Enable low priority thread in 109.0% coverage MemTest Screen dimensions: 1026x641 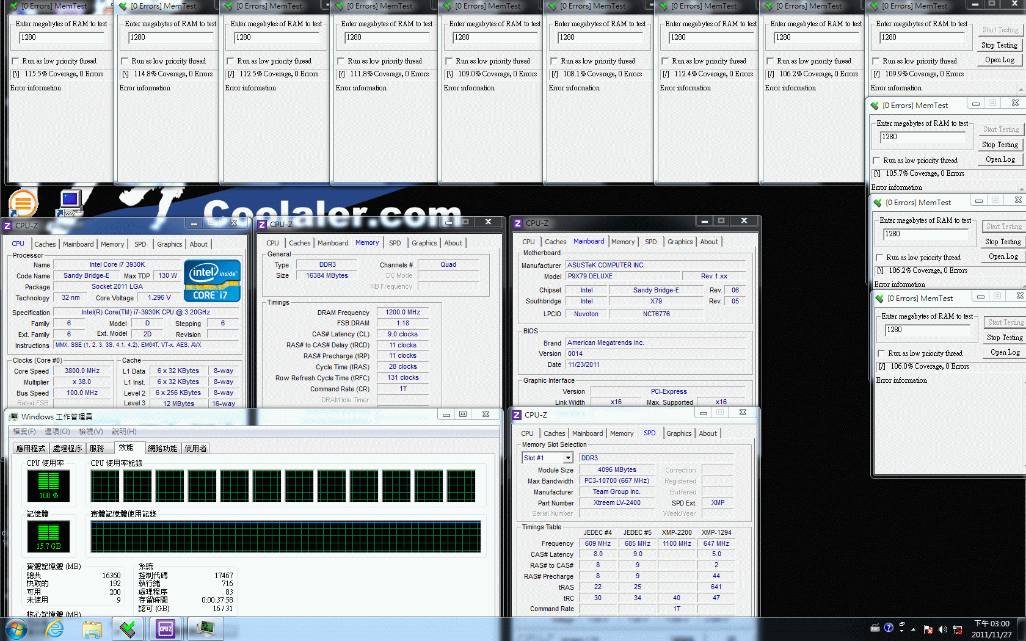pos(449,61)
